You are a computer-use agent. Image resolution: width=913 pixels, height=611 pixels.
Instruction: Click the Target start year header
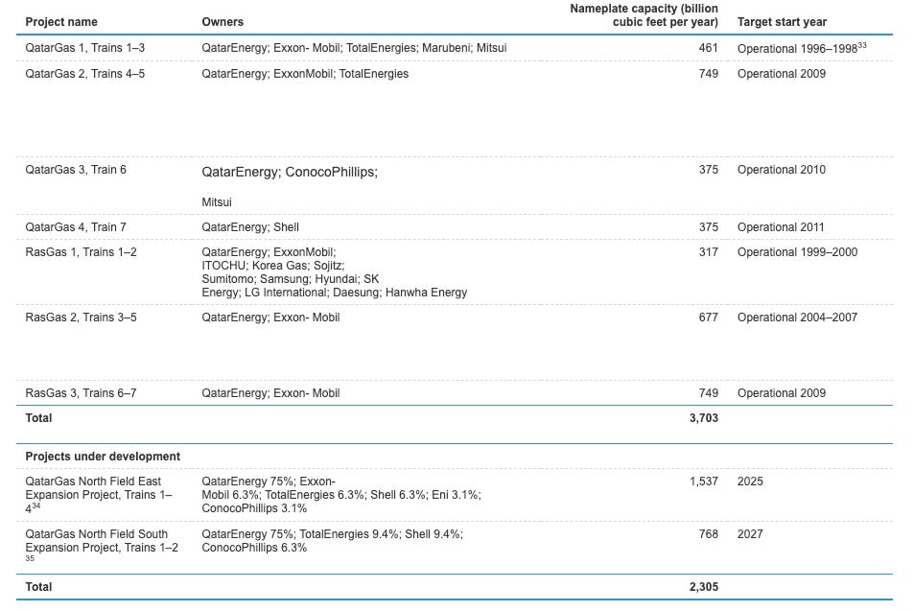pos(782,22)
